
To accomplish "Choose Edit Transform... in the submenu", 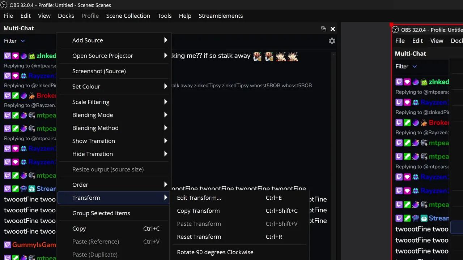I will click(x=239, y=198).
